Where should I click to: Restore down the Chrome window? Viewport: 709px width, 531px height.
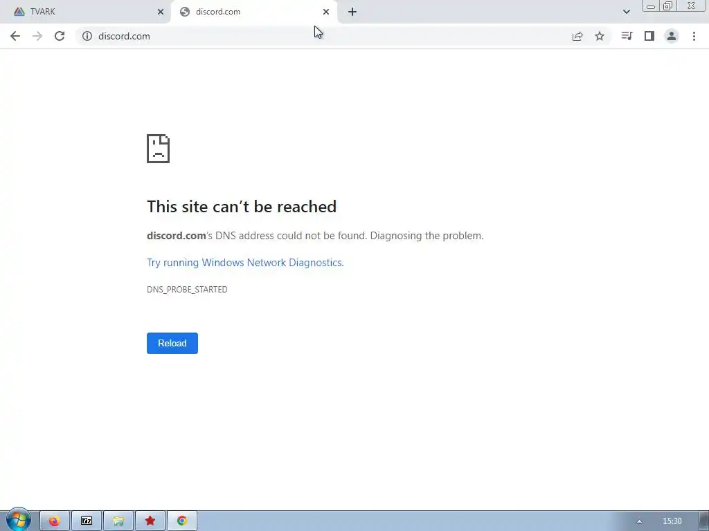[667, 6]
